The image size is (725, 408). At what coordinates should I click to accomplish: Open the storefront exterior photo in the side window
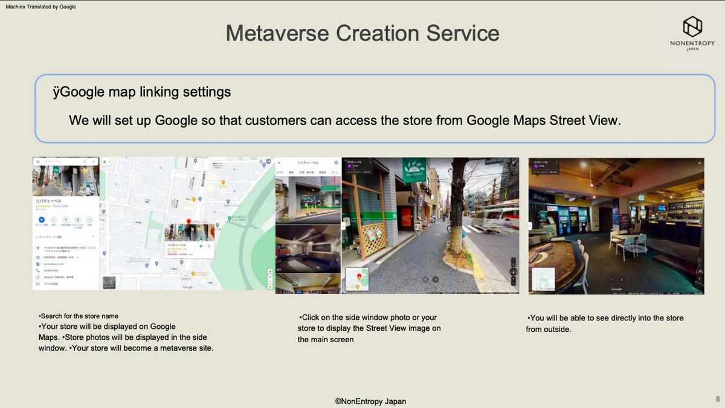308,200
